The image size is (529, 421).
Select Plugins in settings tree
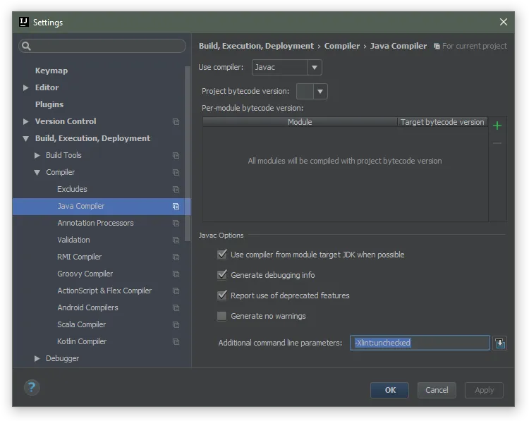point(49,104)
